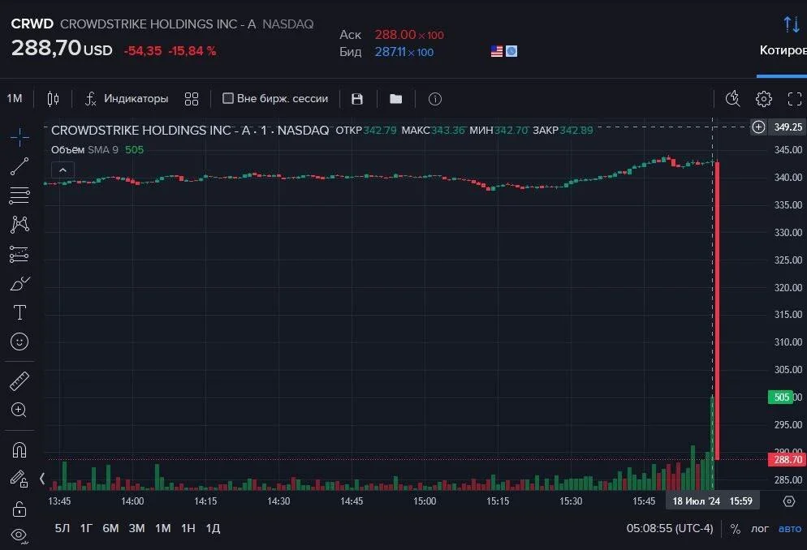Select the ruler measure tool
Viewport: 807px width, 550px height.
pyautogui.click(x=19, y=381)
